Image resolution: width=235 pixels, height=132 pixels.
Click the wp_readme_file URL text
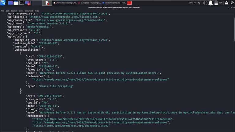pos(70,20)
